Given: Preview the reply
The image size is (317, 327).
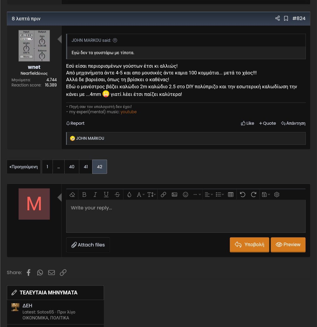Looking at the screenshot, I should [x=288, y=245].
